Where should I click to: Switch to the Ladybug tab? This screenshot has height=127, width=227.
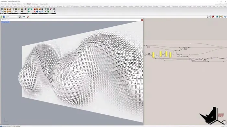click(x=137, y=6)
